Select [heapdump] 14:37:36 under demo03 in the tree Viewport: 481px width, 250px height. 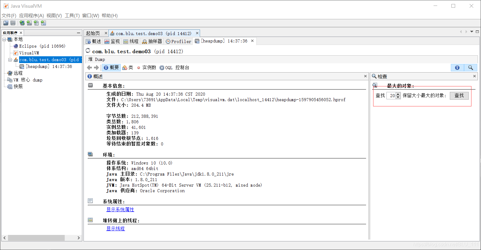point(49,66)
